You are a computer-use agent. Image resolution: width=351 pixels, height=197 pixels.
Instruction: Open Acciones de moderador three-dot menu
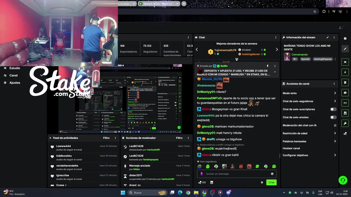(188, 138)
